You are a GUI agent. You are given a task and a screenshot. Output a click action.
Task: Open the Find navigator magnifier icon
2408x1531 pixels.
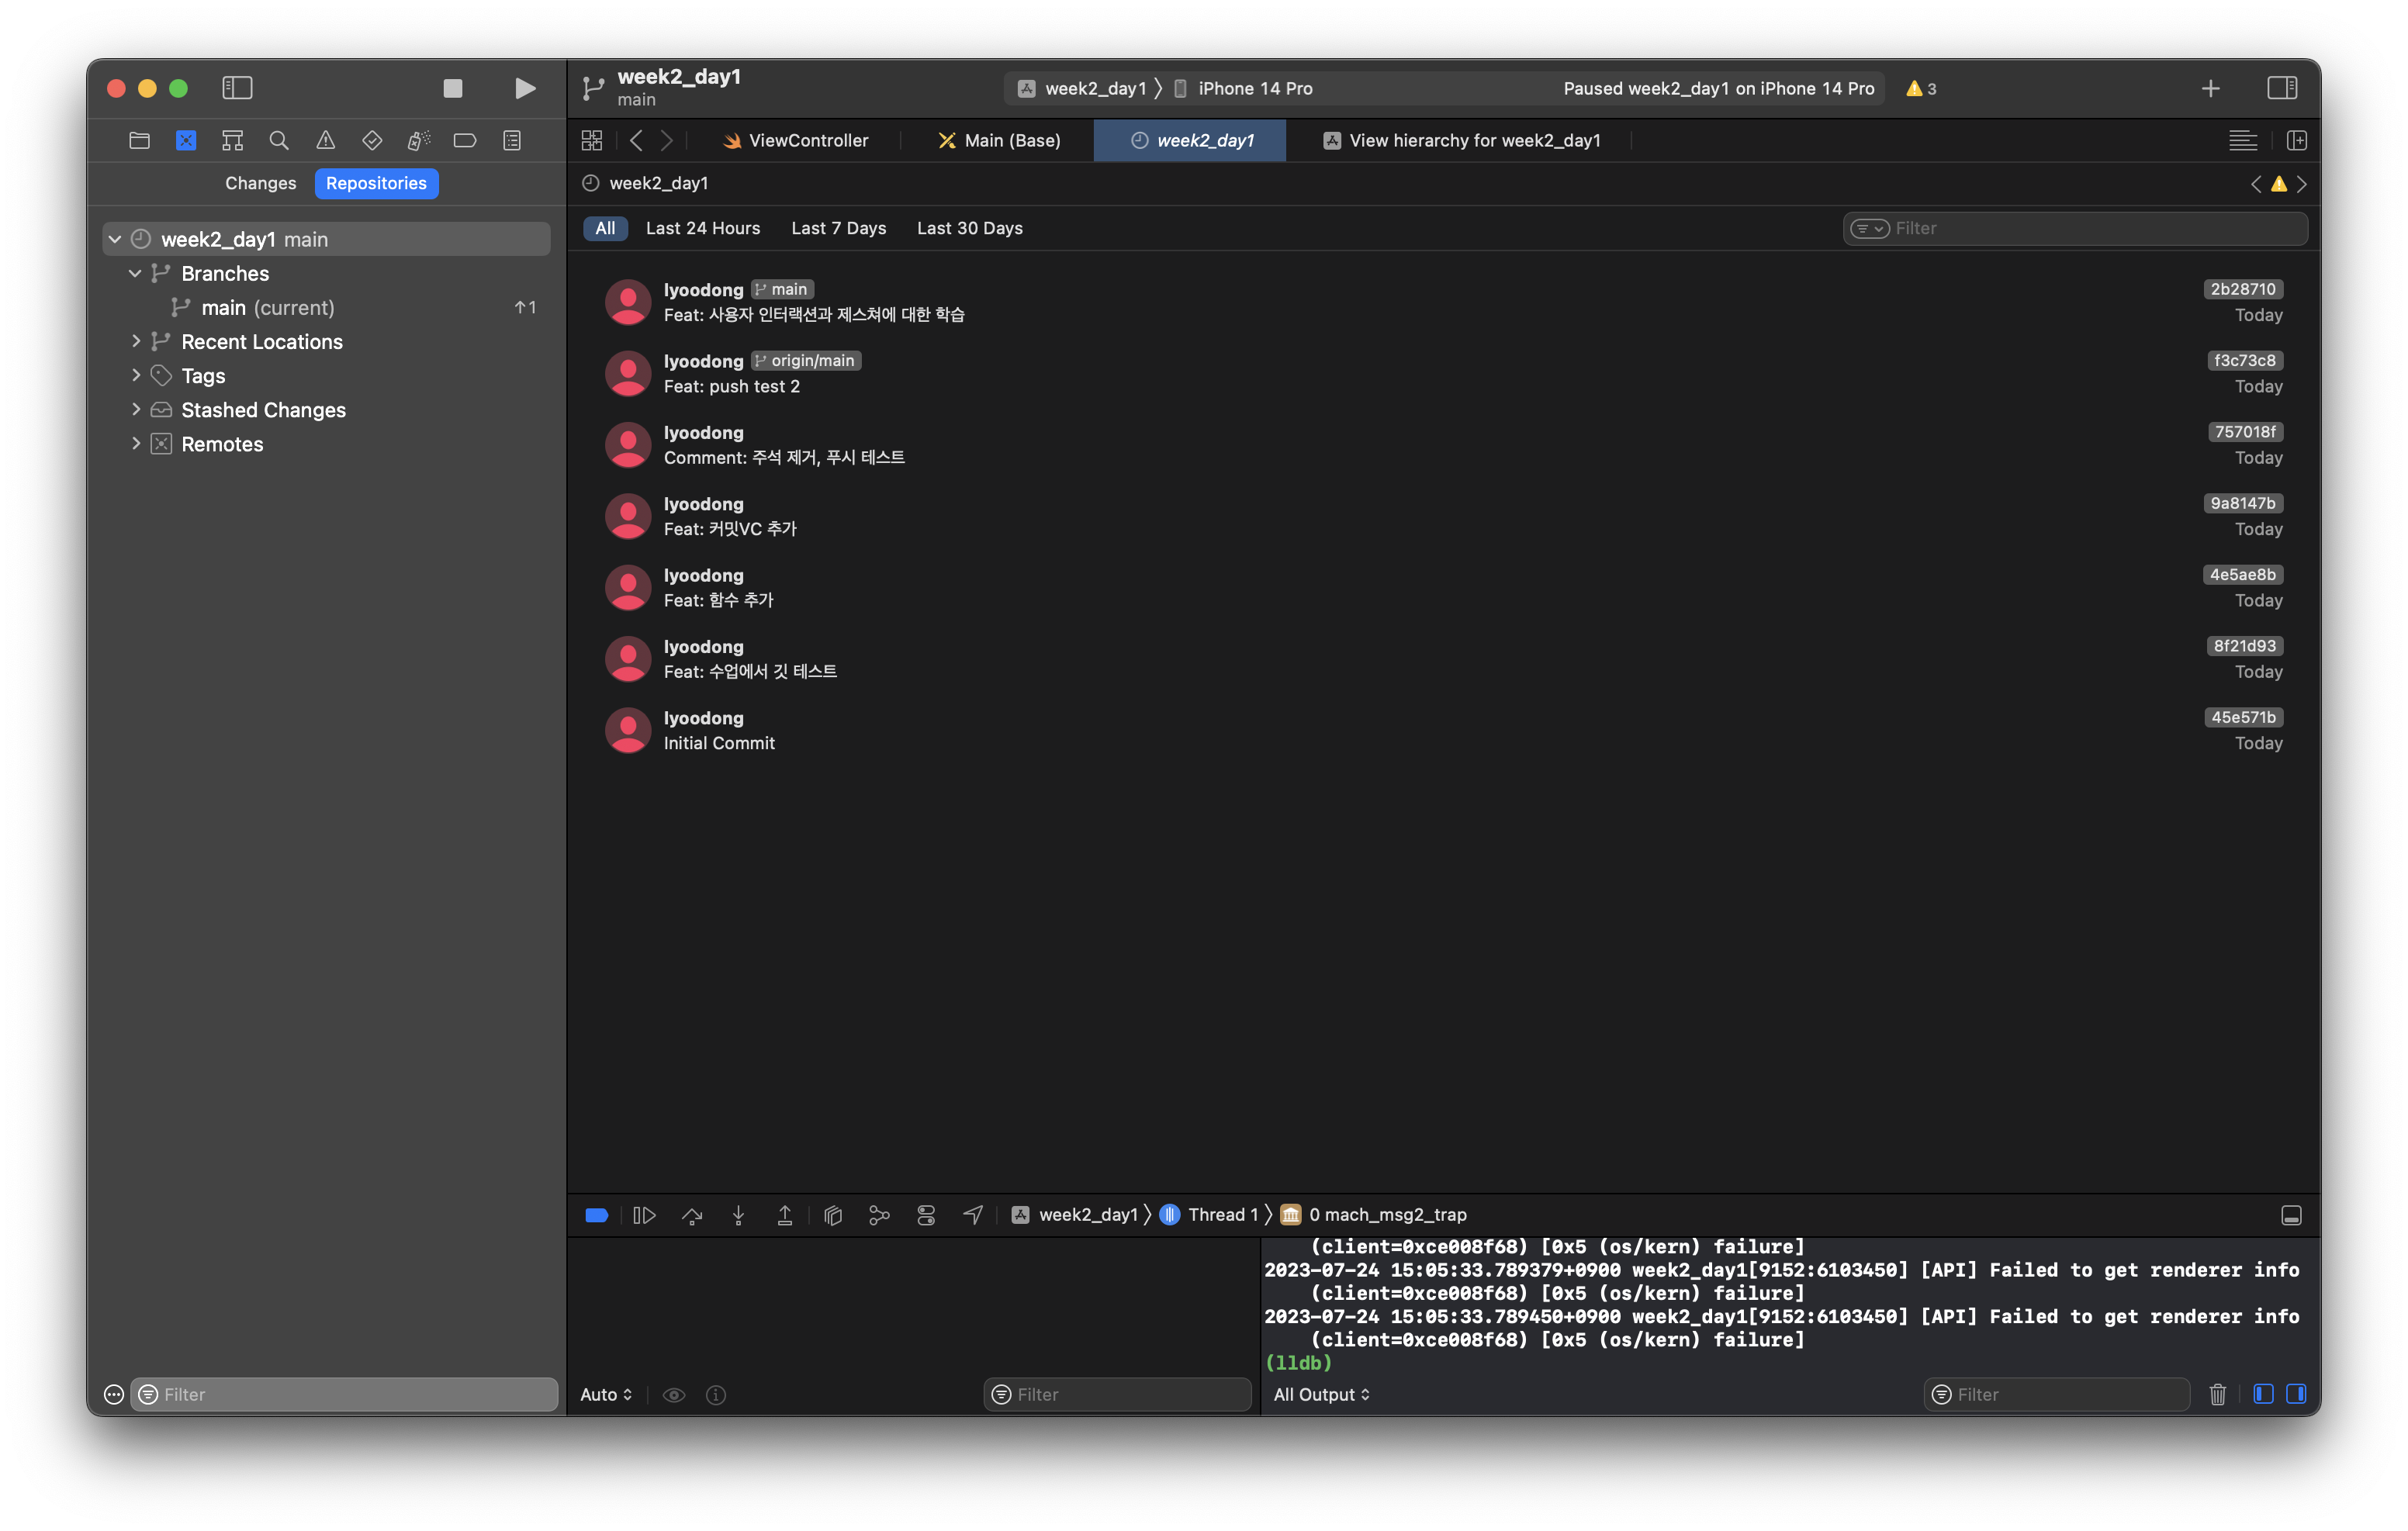click(279, 141)
